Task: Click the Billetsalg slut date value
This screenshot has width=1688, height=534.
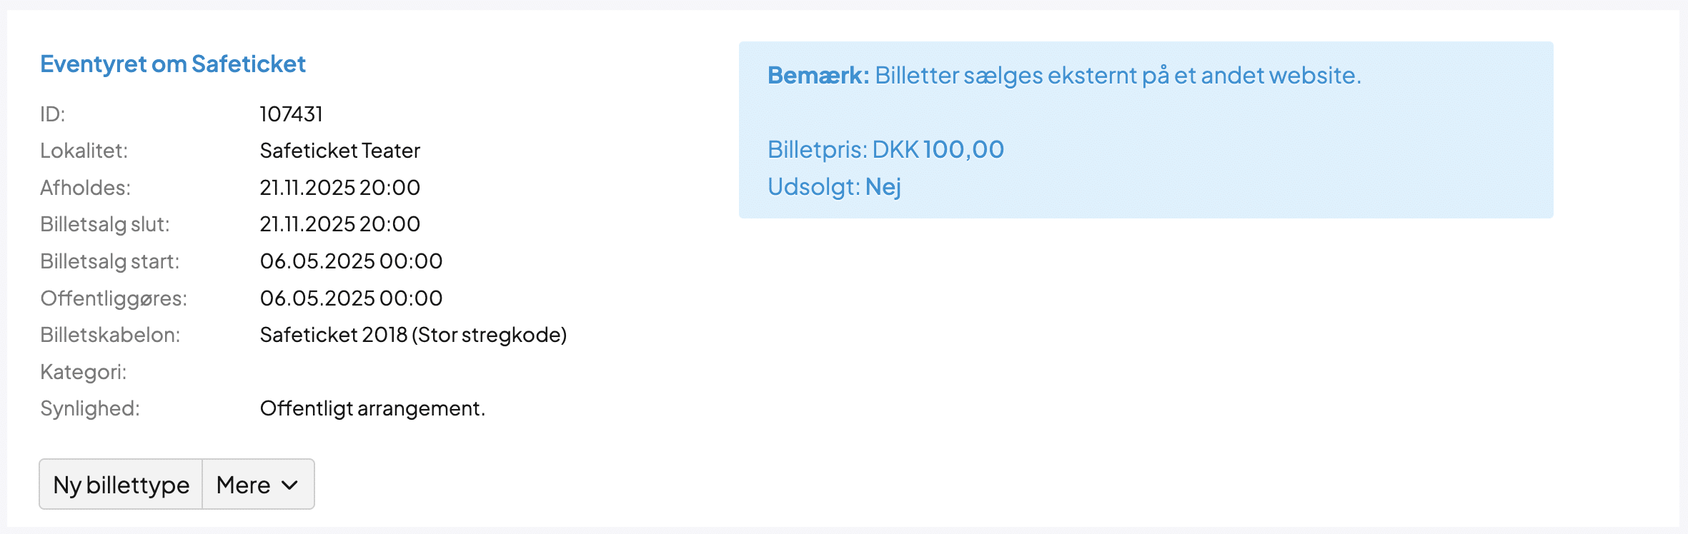Action: (339, 224)
